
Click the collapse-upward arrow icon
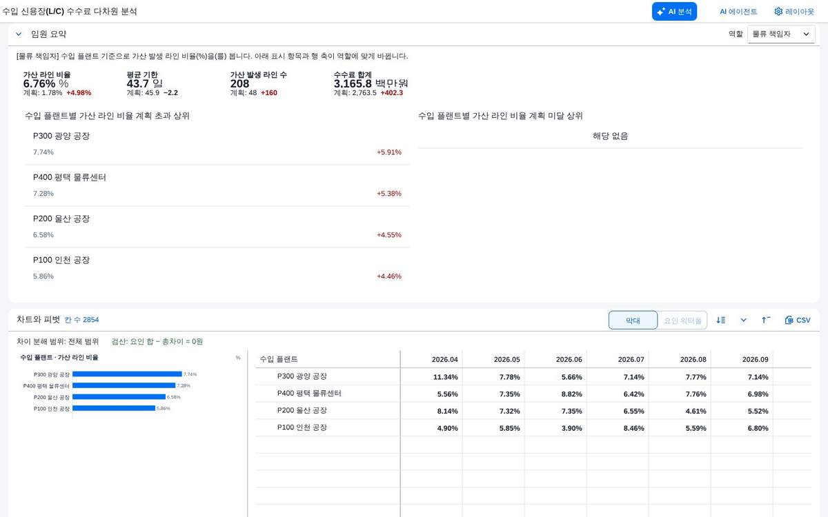766,320
